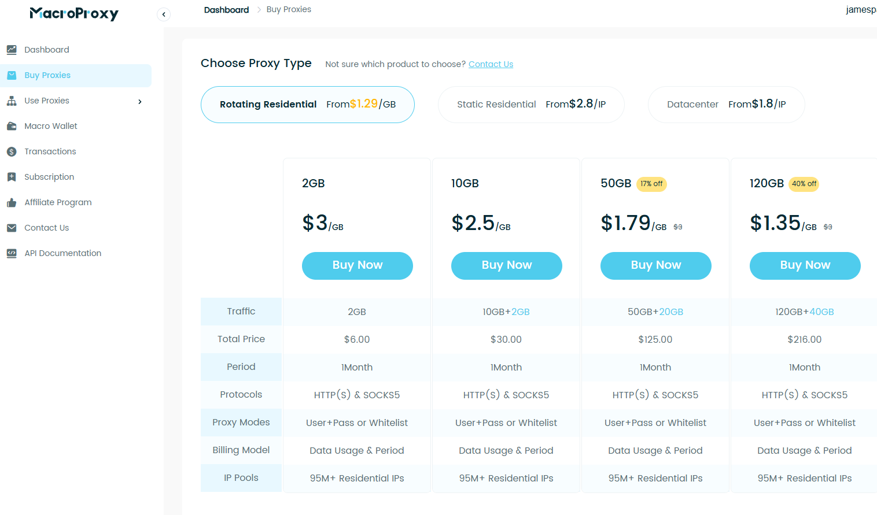Click the Proxy Modes row label
The image size is (877, 515).
coord(241,423)
